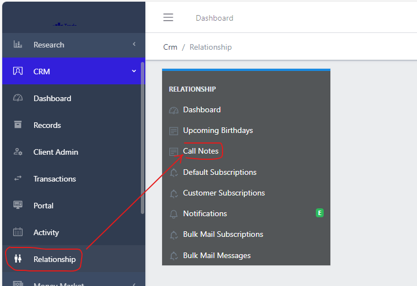Click the Default Subscriptions bell icon
This screenshot has height=286, width=417.
[x=174, y=173]
